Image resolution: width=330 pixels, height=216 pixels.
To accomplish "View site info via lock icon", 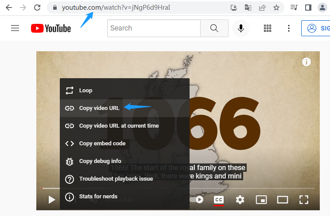I will click(55, 8).
